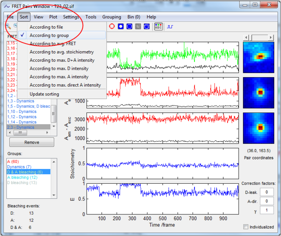Viewport: 281px width, 236px height.
Task: Click the blue square with white circle icon
Action: point(121,26)
